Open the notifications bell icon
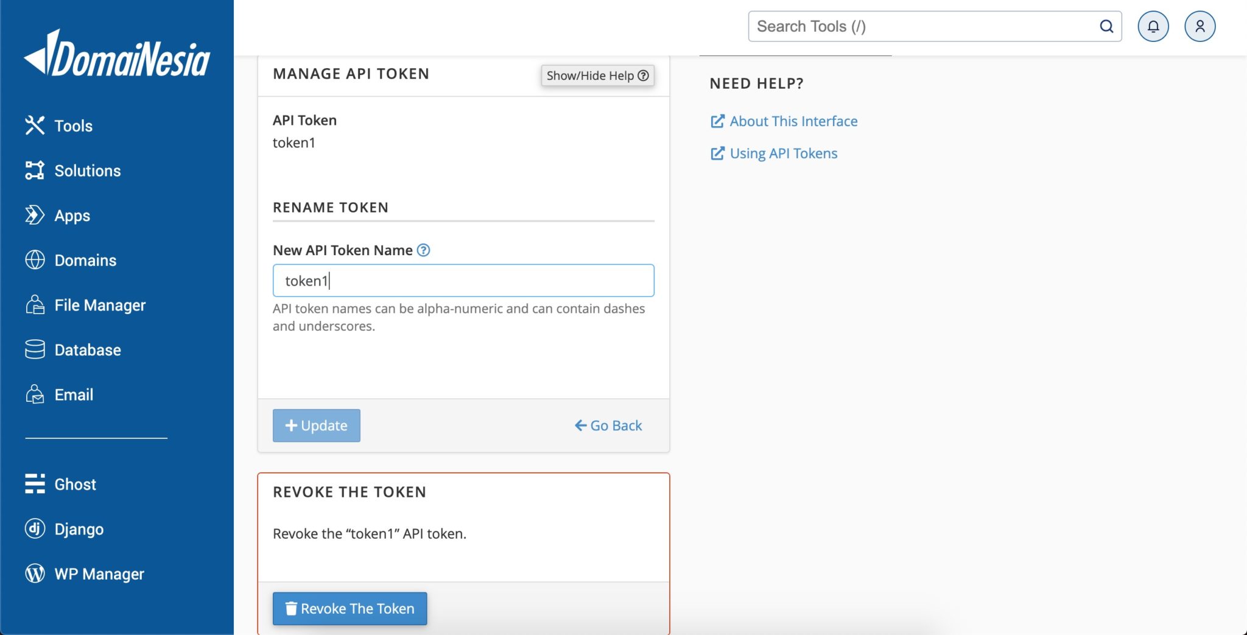 pyautogui.click(x=1153, y=26)
